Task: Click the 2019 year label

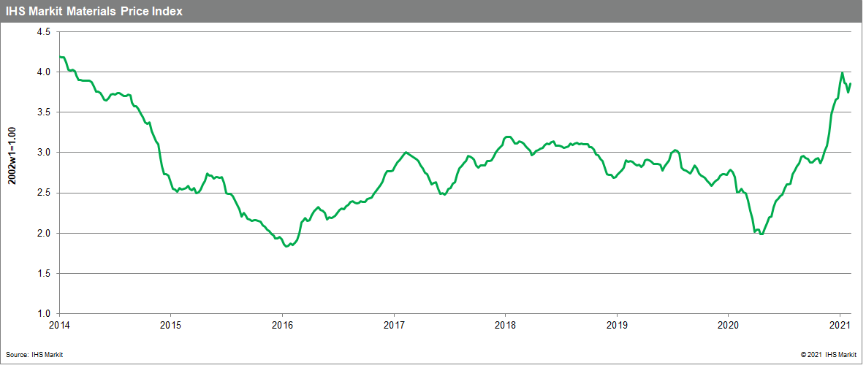Action: click(x=618, y=324)
